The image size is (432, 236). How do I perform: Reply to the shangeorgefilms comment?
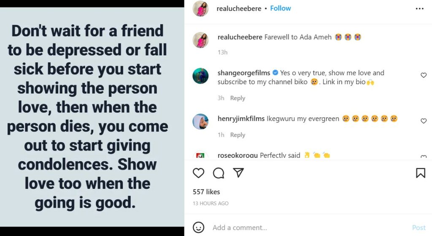pos(238,98)
